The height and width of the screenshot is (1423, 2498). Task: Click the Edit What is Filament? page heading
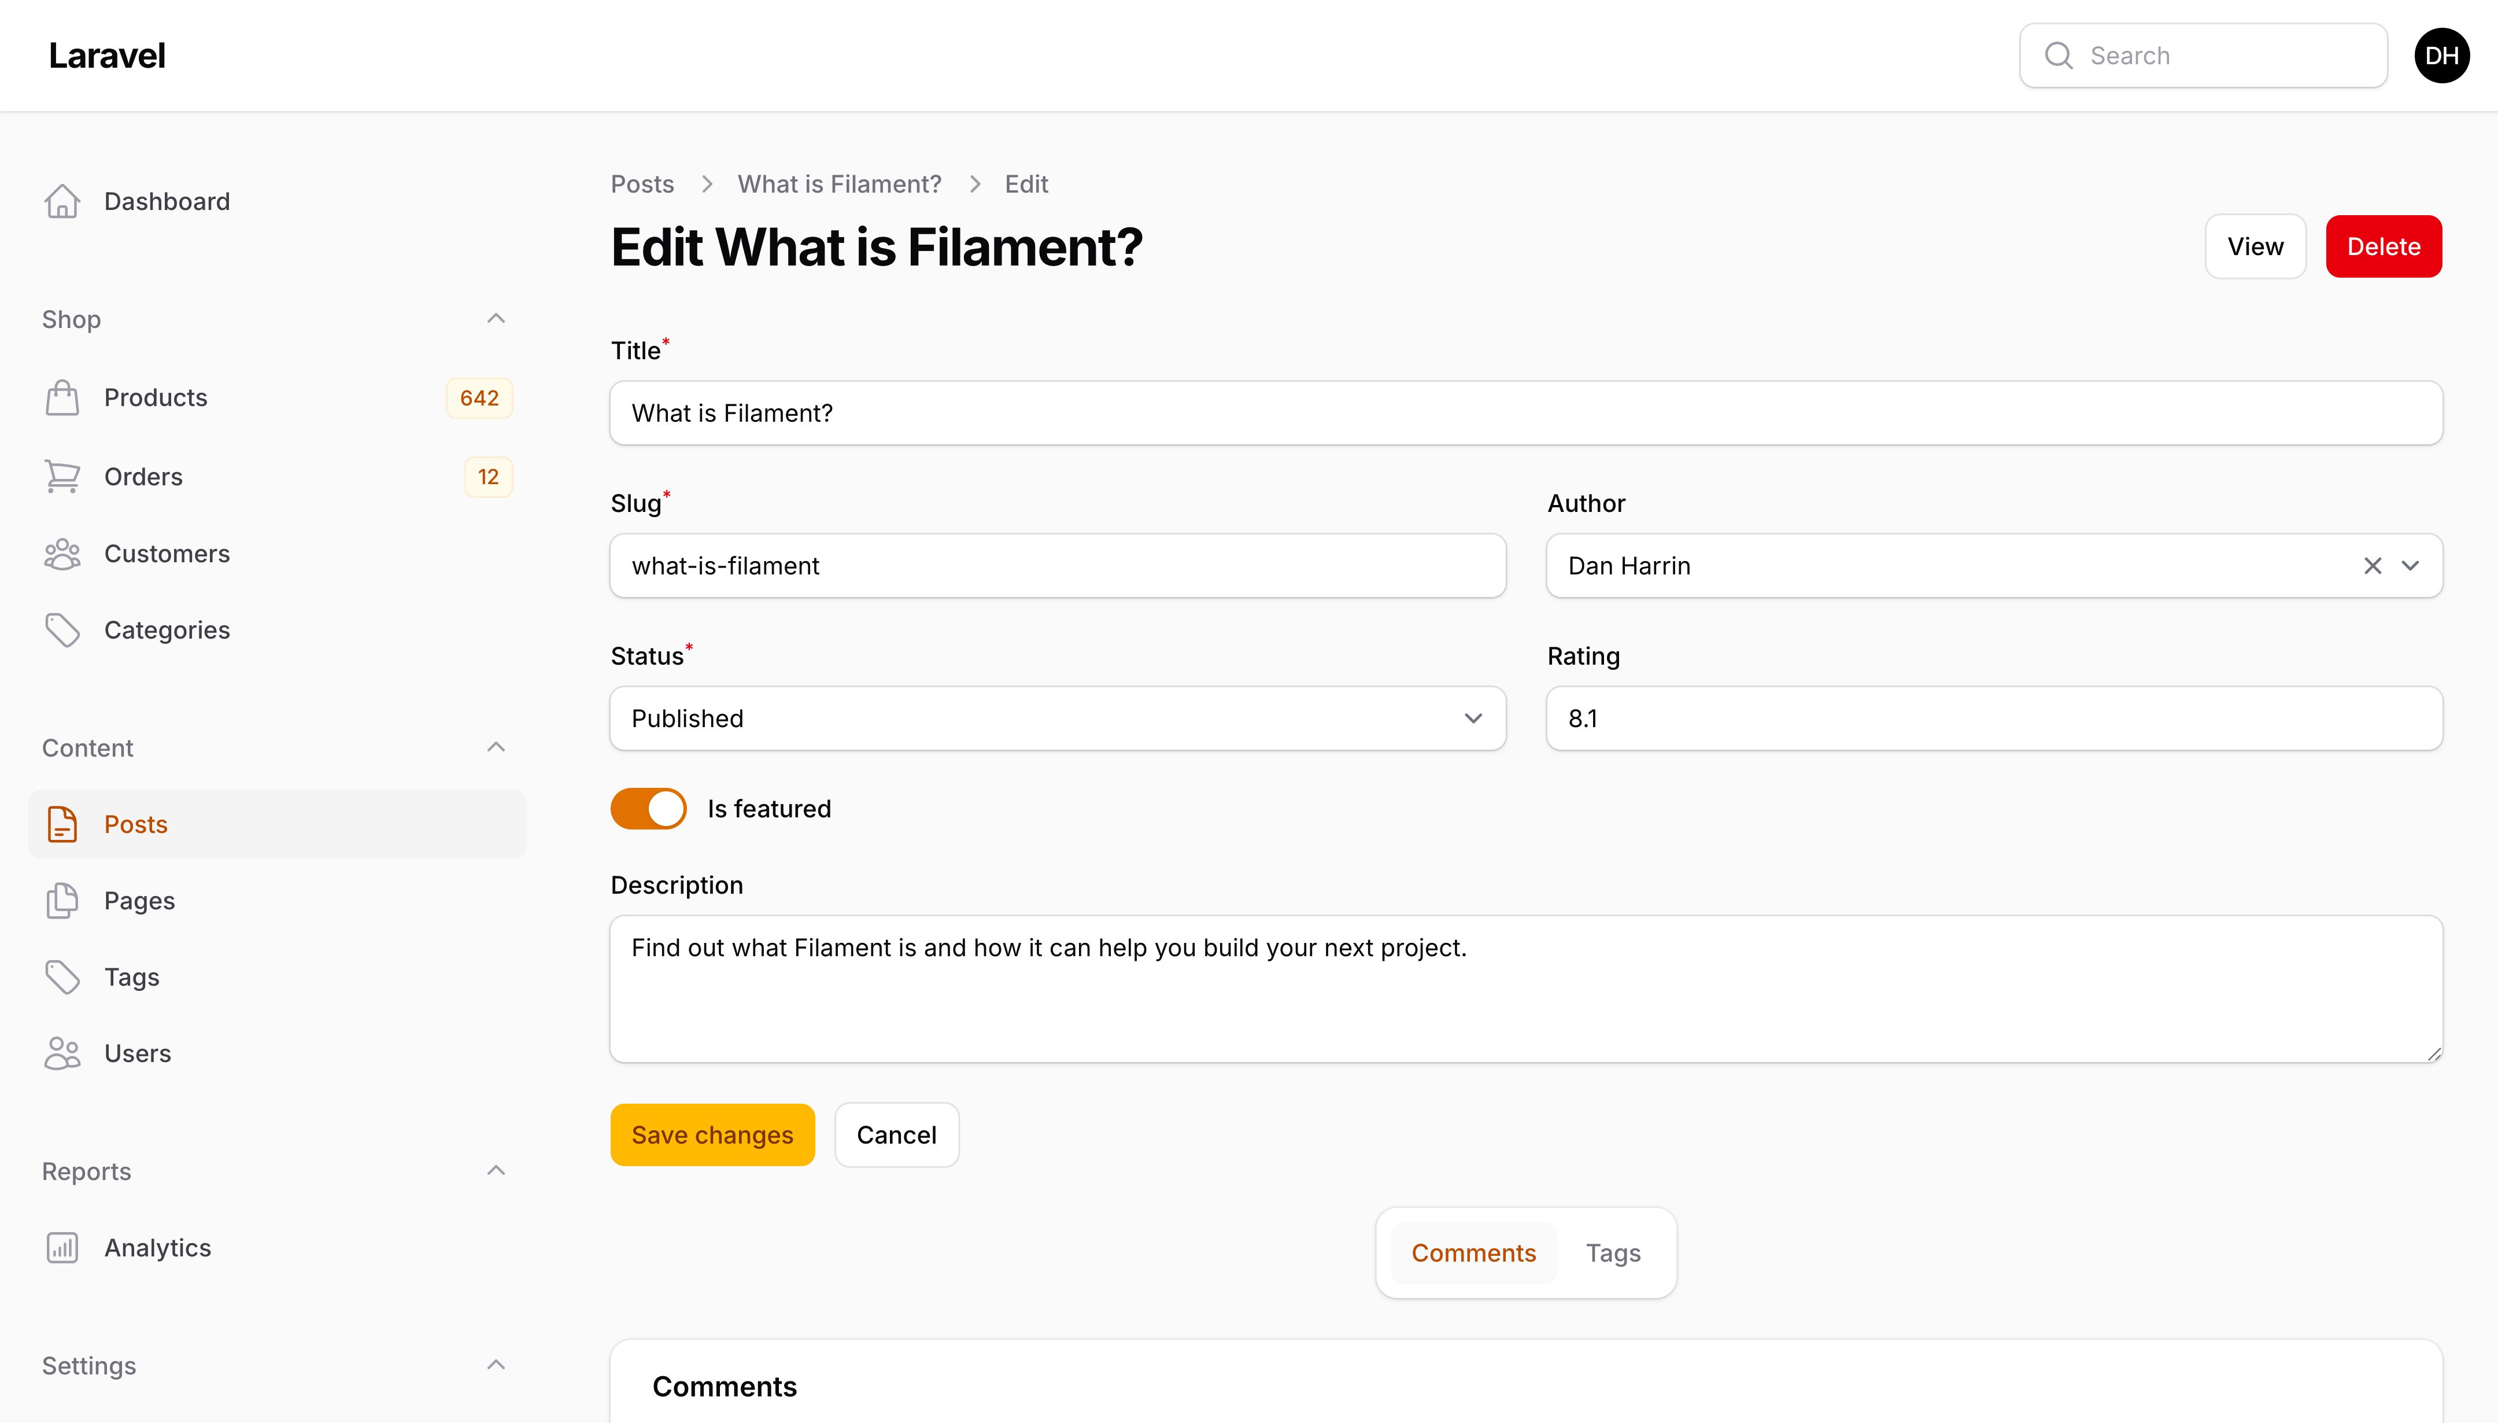pyautogui.click(x=876, y=247)
